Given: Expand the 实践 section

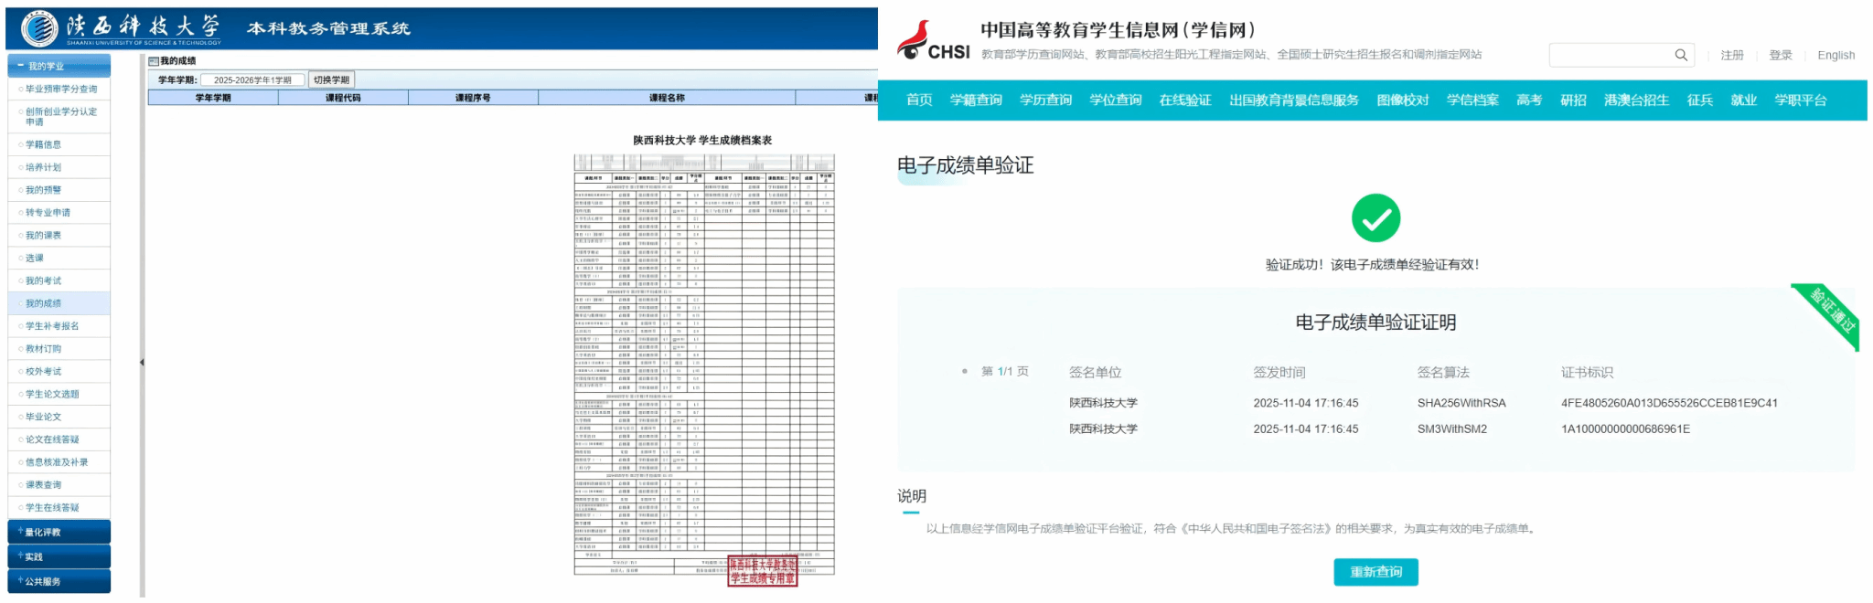Looking at the screenshot, I should click(59, 556).
